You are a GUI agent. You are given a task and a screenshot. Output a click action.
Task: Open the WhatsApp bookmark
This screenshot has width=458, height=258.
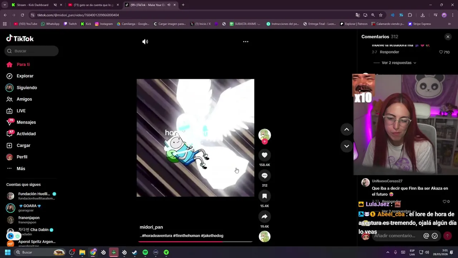point(50,24)
